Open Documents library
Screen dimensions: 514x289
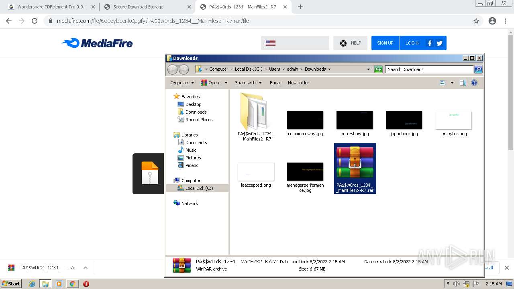(x=196, y=142)
